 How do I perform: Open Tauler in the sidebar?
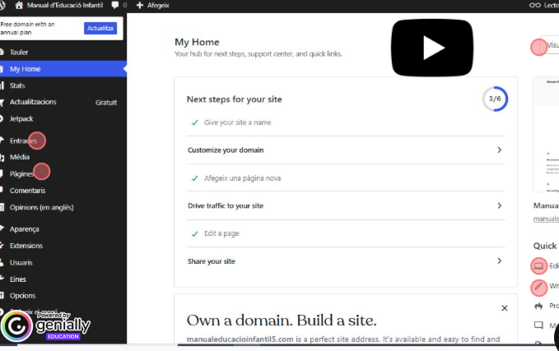coord(19,52)
